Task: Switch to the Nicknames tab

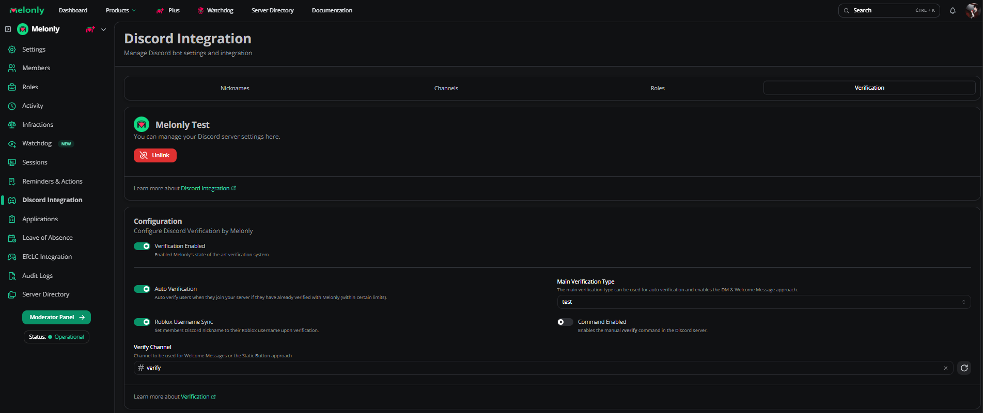Action: tap(235, 88)
